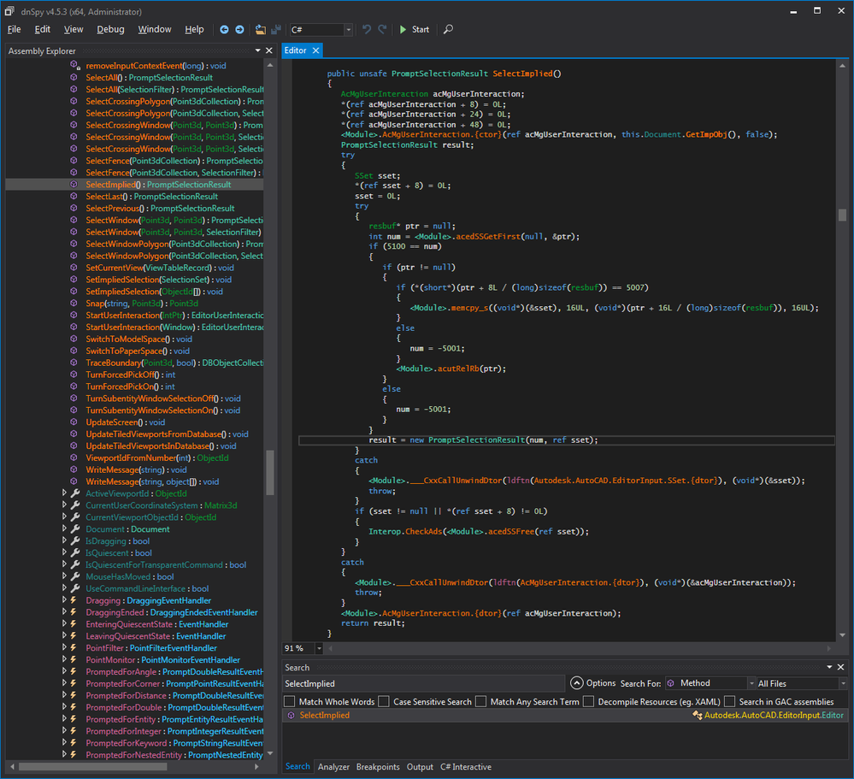Click the Autodesk.AutoCAD.EditorInput.Editor result link
This screenshot has width=854, height=779.
pyautogui.click(x=774, y=715)
